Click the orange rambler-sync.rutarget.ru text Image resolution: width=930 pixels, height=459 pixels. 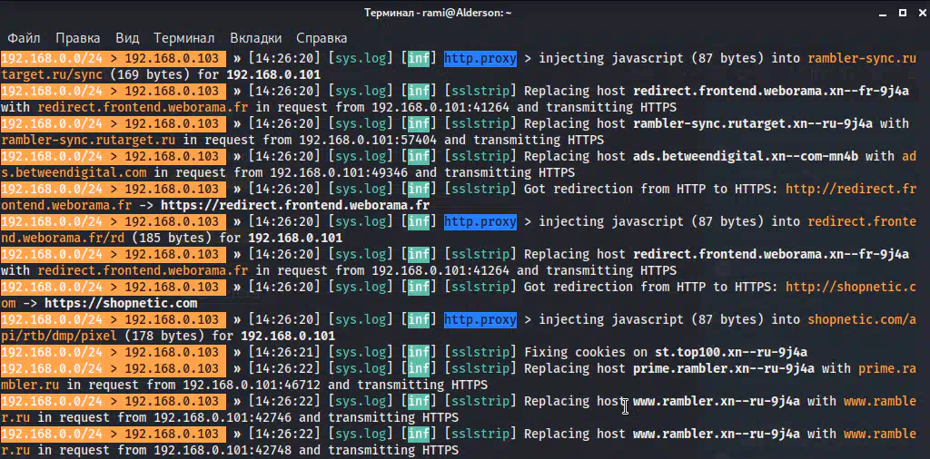click(88, 141)
